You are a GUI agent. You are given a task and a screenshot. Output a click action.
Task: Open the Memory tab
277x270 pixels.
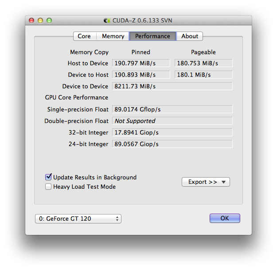[x=113, y=36]
